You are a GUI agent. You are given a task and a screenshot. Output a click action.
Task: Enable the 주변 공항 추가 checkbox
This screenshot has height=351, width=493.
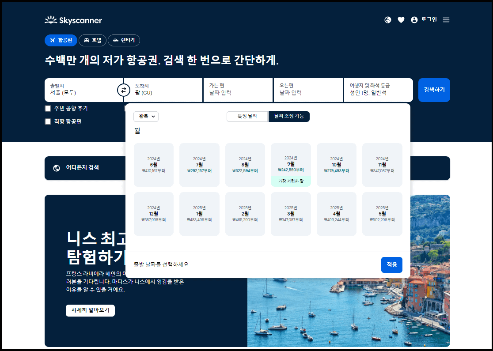coord(48,108)
